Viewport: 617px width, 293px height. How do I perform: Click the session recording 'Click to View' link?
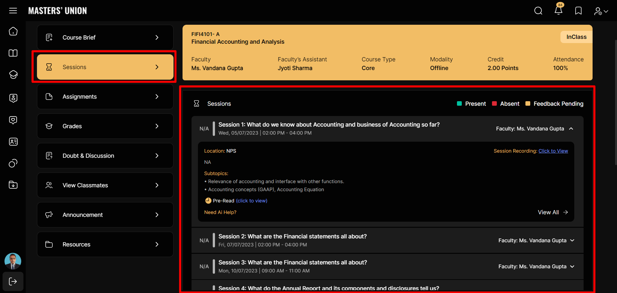pyautogui.click(x=553, y=151)
